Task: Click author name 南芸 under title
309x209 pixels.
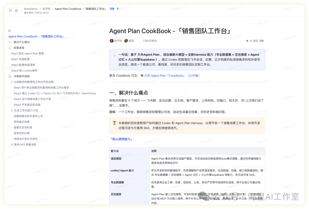Action: pos(131,41)
